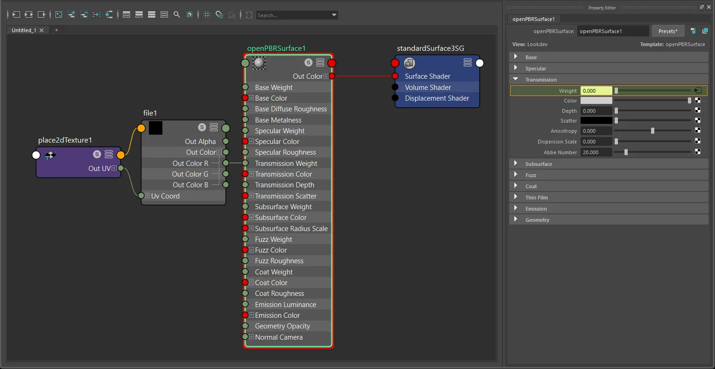Add a new graph tab with plus button
This screenshot has height=369, width=715.
pyautogui.click(x=56, y=30)
